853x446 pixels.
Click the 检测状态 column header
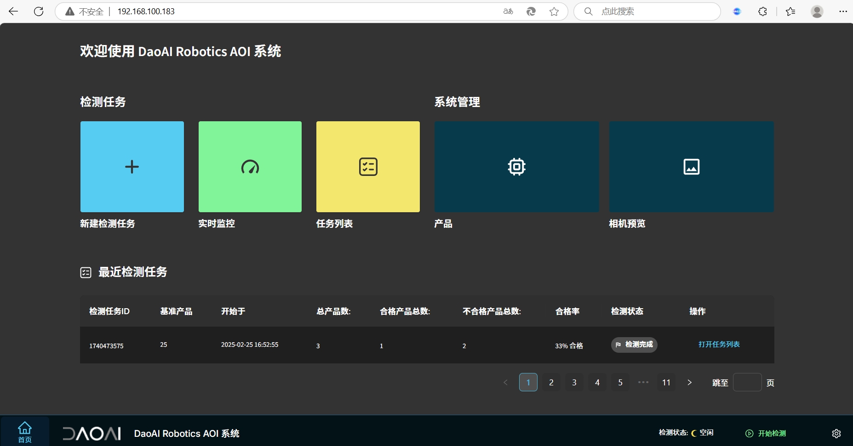[x=627, y=311]
